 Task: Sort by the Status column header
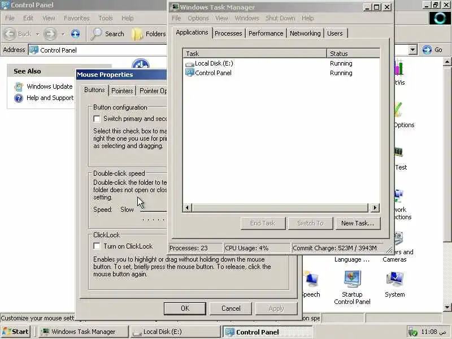354,54
